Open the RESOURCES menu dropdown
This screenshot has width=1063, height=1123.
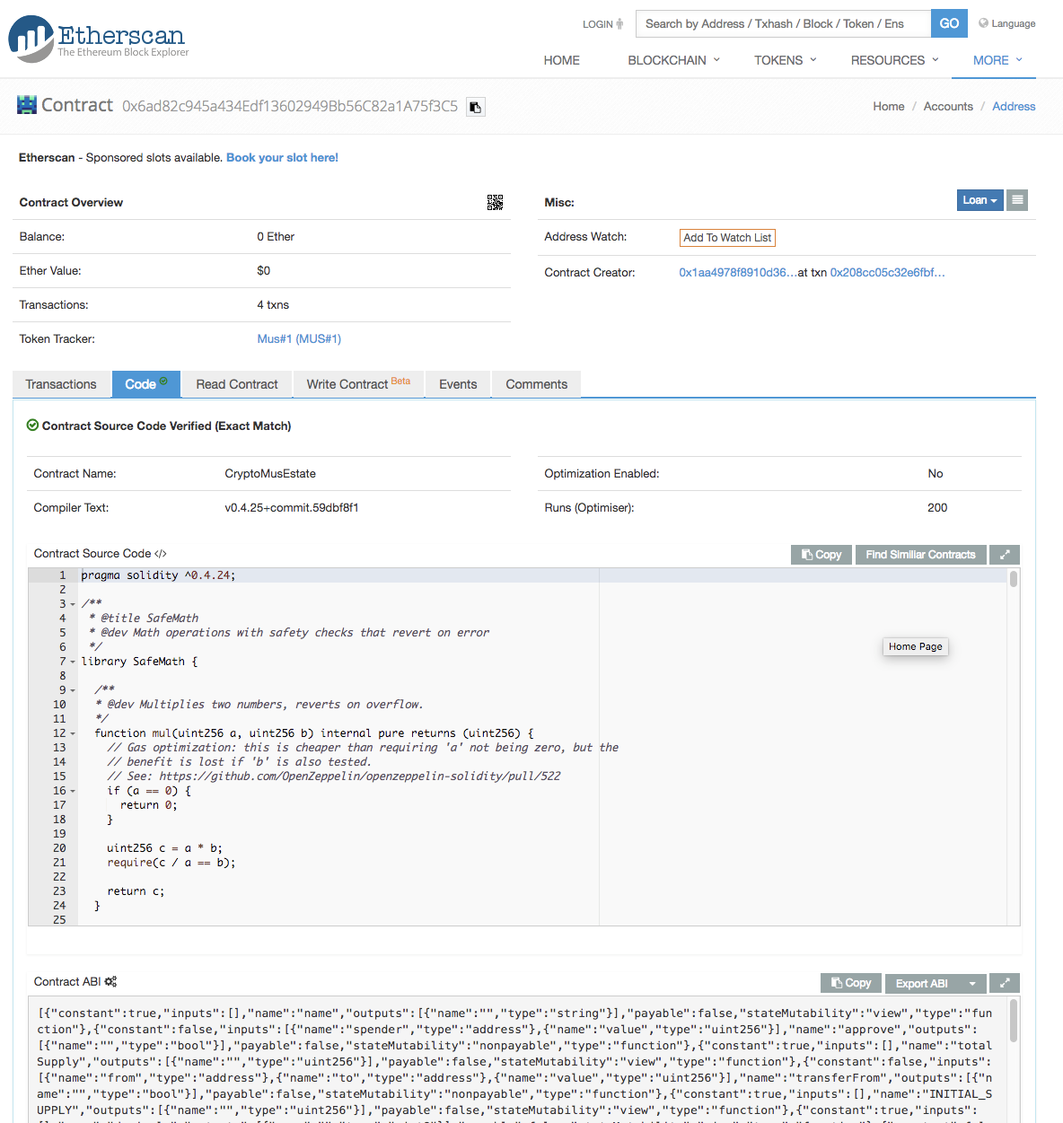click(x=895, y=60)
